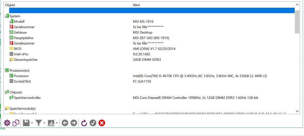
Task: Click the Sockel/Slot row icon
Action: (11, 81)
